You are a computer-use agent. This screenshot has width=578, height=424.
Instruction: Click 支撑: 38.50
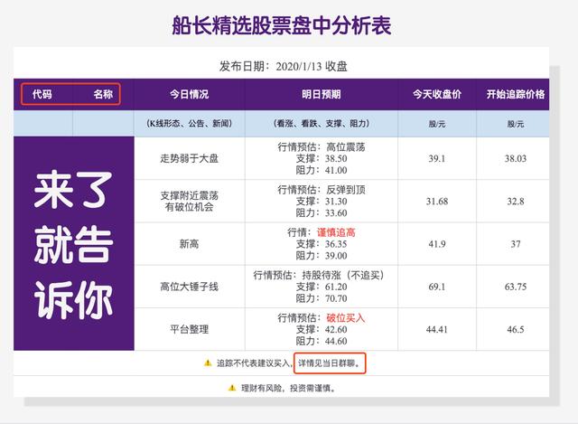(322, 159)
